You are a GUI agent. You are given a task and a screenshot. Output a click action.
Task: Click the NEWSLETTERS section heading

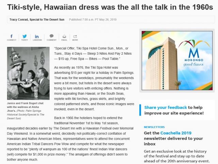[154, 127]
